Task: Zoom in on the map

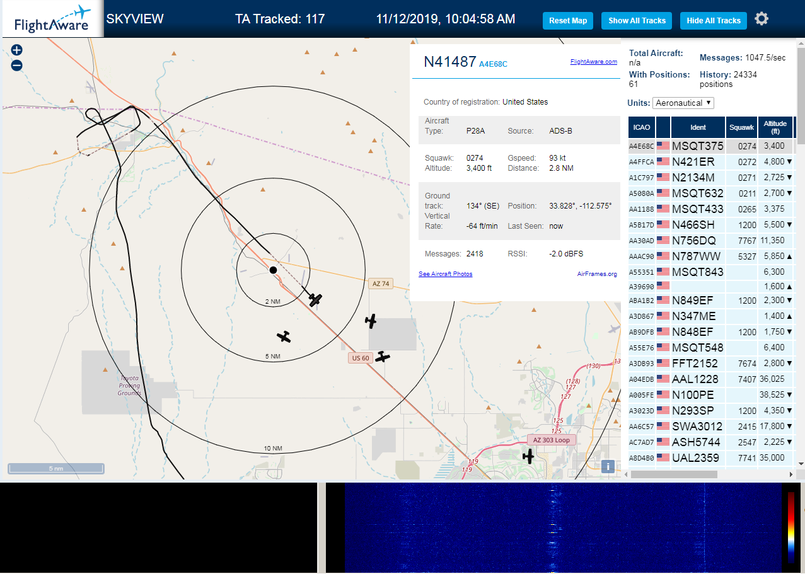Action: point(17,50)
